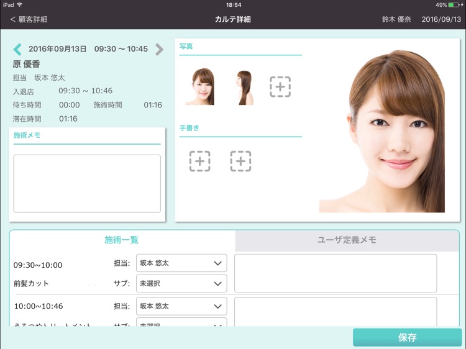Image resolution: width=466 pixels, height=349 pixels.
Task: Tap the 待ち時間 value 00:00
Action: click(x=69, y=105)
